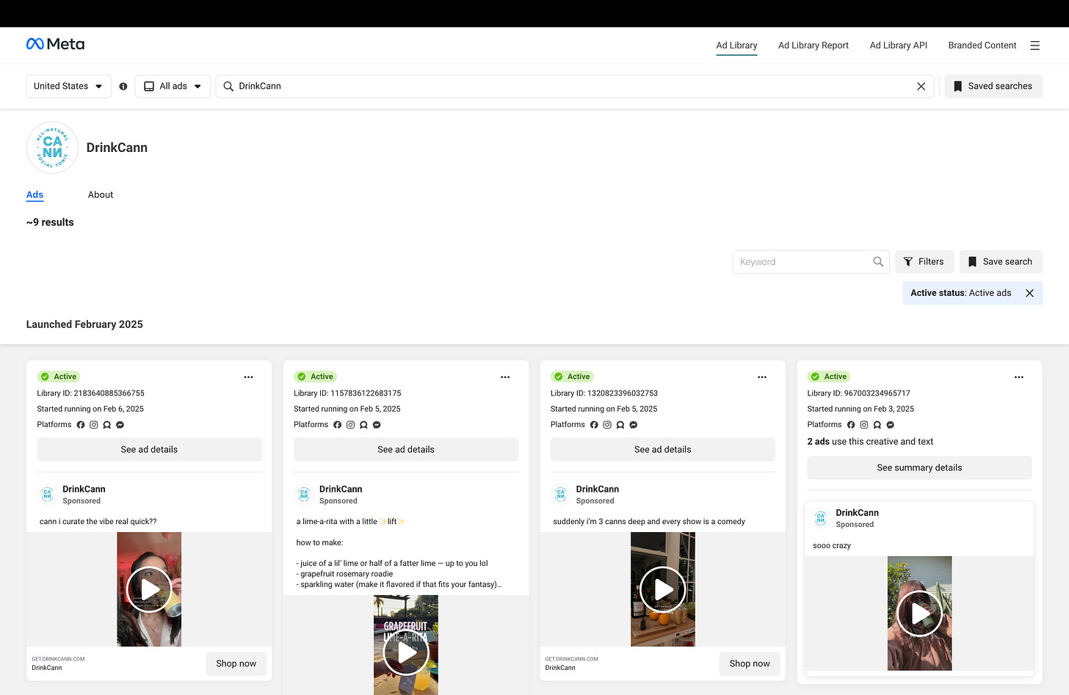Click Shop now on the first ad
This screenshot has height=695, width=1069.
tap(236, 663)
